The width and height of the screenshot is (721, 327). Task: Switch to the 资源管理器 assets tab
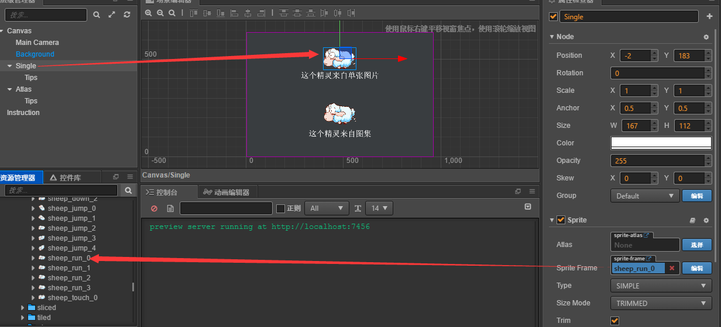pos(21,178)
